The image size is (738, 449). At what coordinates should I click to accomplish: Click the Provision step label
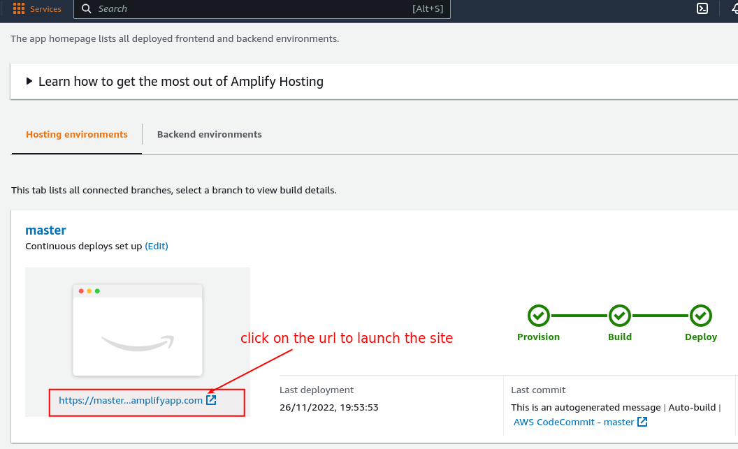point(538,337)
